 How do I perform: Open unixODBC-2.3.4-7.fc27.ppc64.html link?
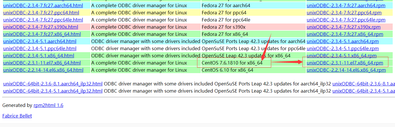(x=41, y=13)
